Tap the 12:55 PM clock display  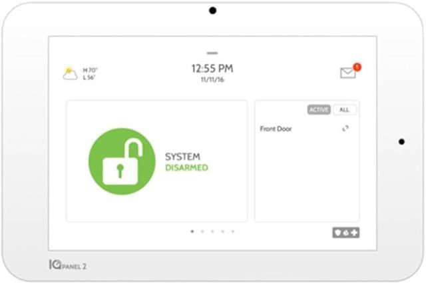[212, 69]
